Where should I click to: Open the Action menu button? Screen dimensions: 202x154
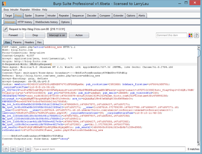pyautogui.click(x=79, y=35)
